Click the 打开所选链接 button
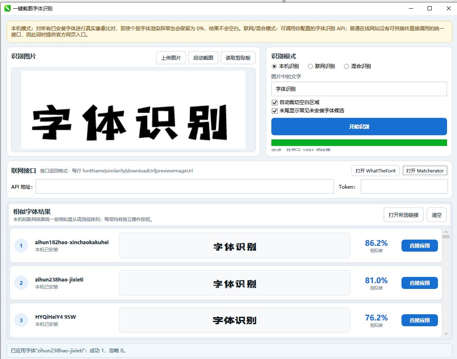 pos(404,215)
